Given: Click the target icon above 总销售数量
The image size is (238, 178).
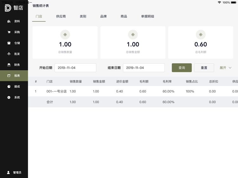Looking at the screenshot, I should coord(65,35).
